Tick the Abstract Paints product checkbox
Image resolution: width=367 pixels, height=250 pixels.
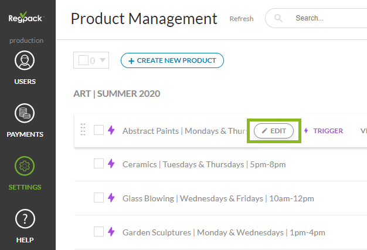98,130
